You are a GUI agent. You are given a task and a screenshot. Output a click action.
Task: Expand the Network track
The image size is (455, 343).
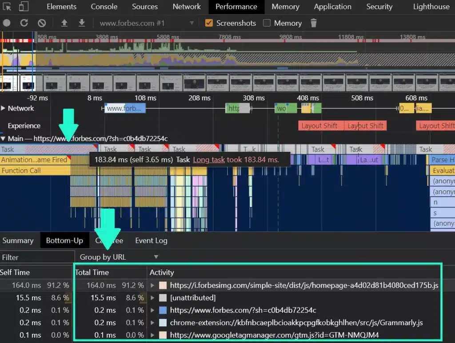pyautogui.click(x=3, y=108)
